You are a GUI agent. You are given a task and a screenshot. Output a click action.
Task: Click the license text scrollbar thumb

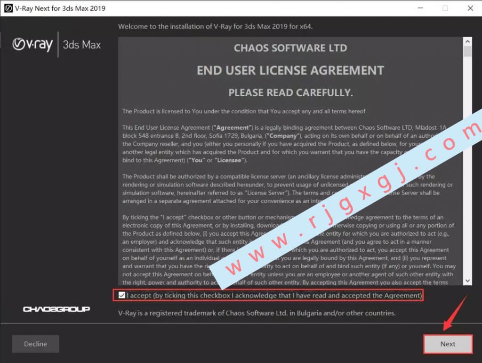467,51
